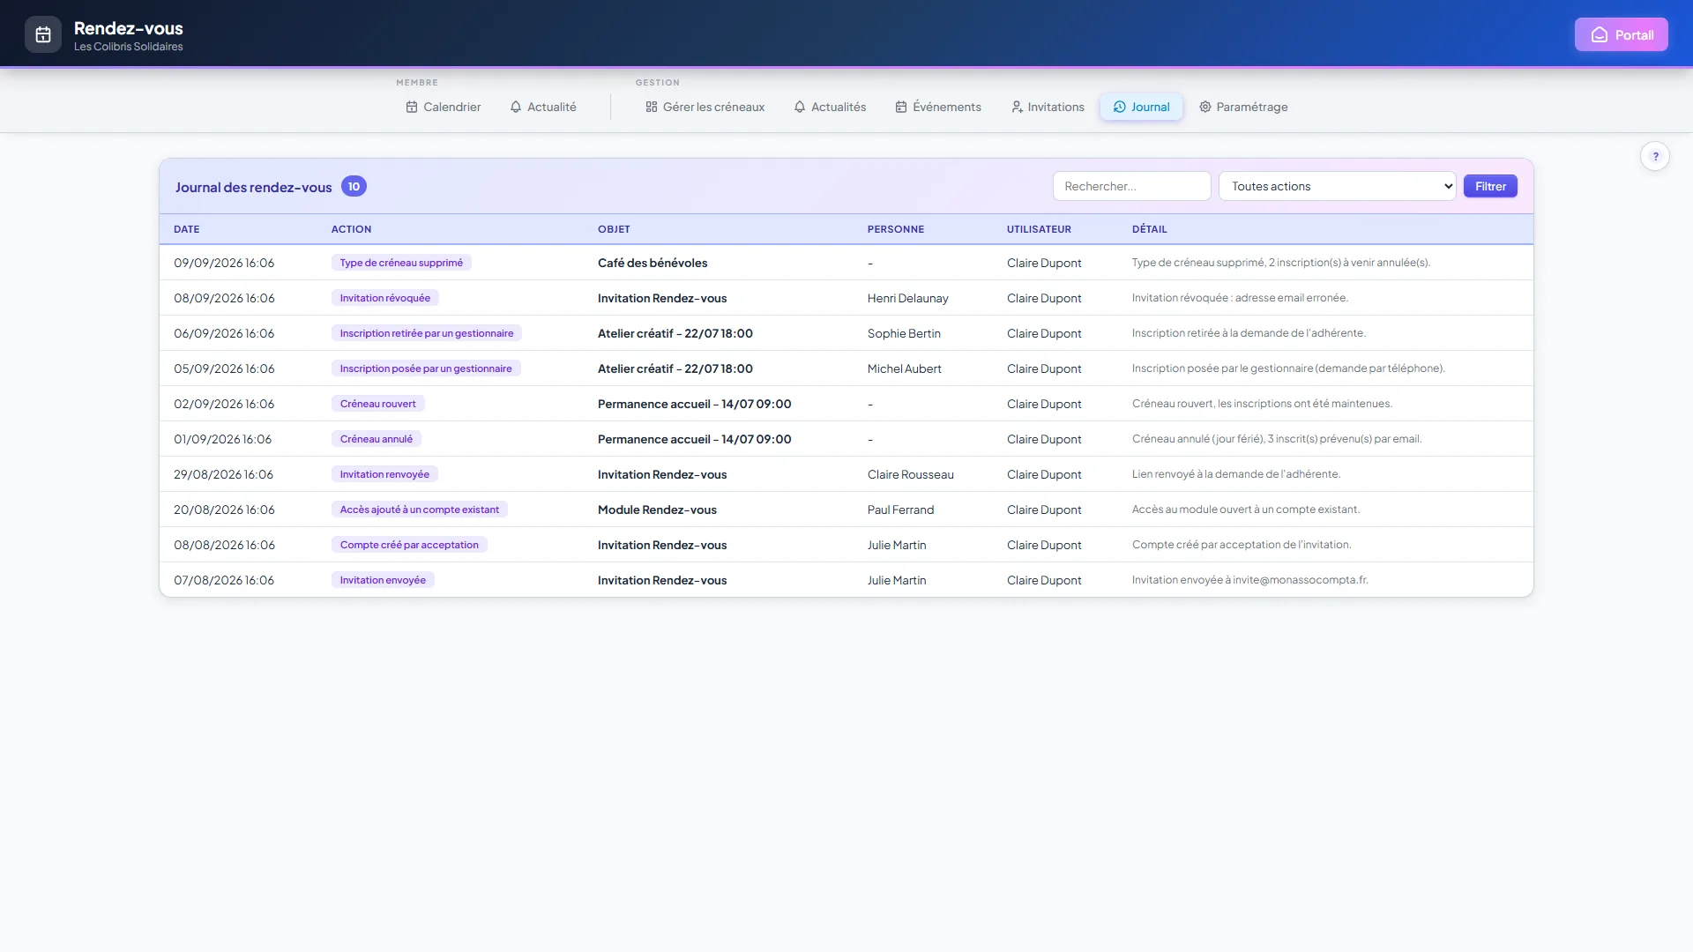Go to Gérer les créneaux
The height and width of the screenshot is (952, 1693).
(705, 107)
